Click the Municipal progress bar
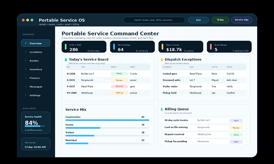The image size is (274, 164). [x=107, y=143]
